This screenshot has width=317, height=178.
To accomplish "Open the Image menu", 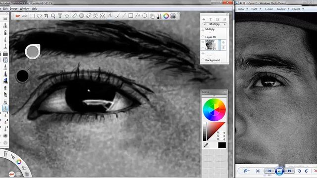I will click(x=13, y=9).
